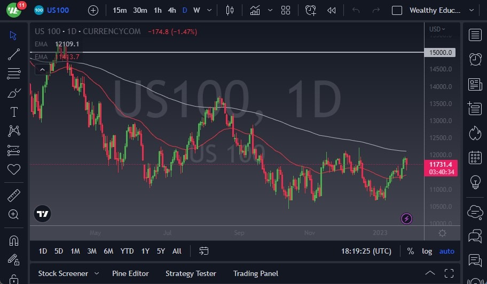Expand the Stock Screener dropdown arrow
The height and width of the screenshot is (284, 487).
(x=97, y=273)
